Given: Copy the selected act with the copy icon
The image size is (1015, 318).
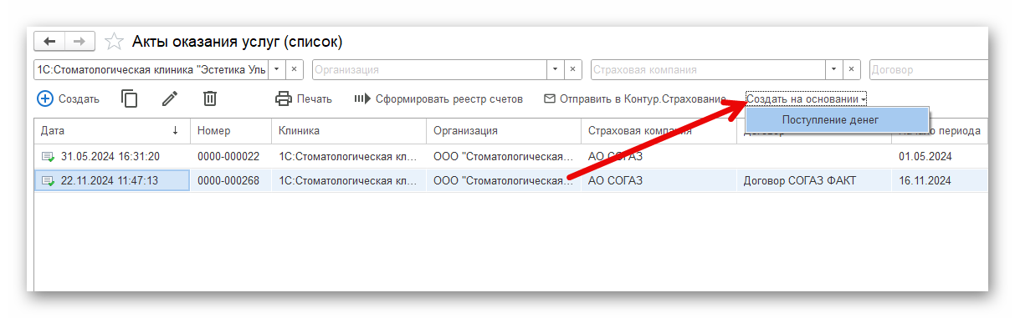Looking at the screenshot, I should click(x=130, y=98).
